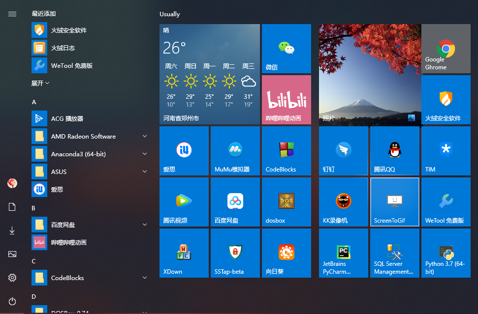Launch the dosbox tile

click(286, 202)
